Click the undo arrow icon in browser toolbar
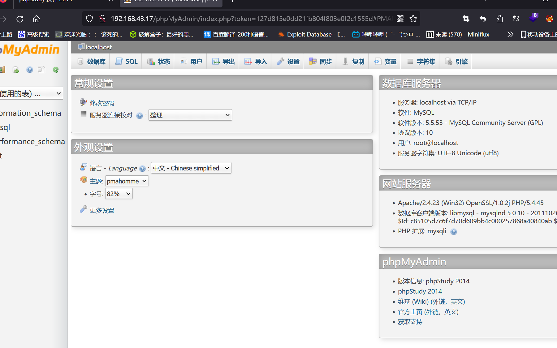The width and height of the screenshot is (557, 348). (483, 19)
